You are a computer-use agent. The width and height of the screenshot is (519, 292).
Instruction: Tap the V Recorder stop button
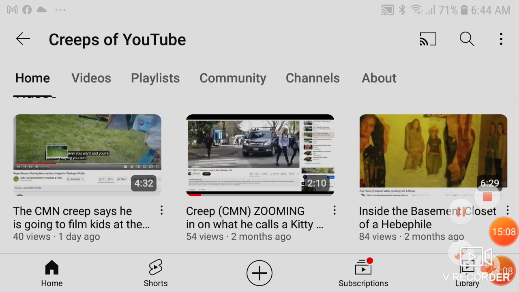click(487, 197)
